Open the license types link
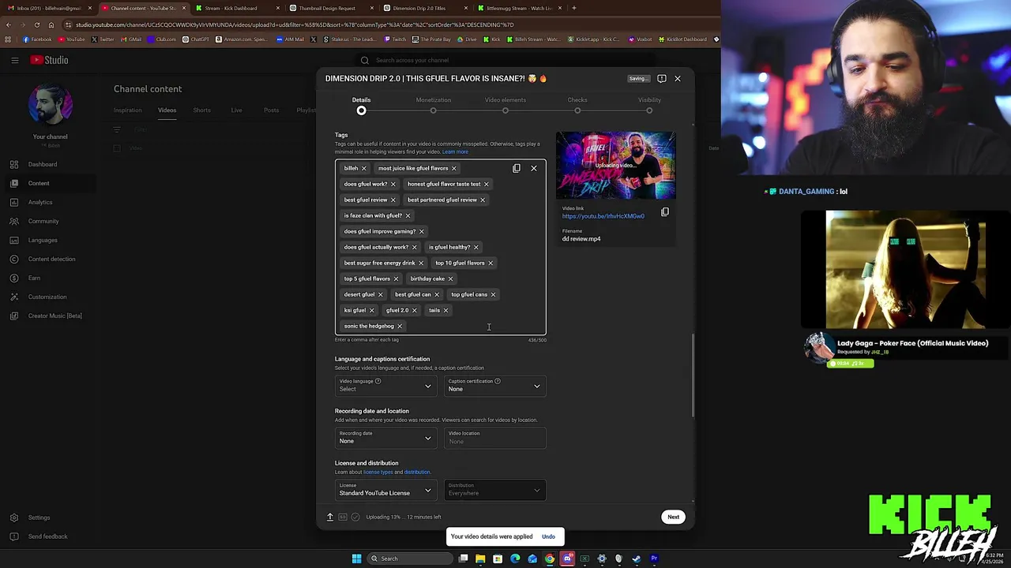The height and width of the screenshot is (568, 1011). (x=378, y=472)
